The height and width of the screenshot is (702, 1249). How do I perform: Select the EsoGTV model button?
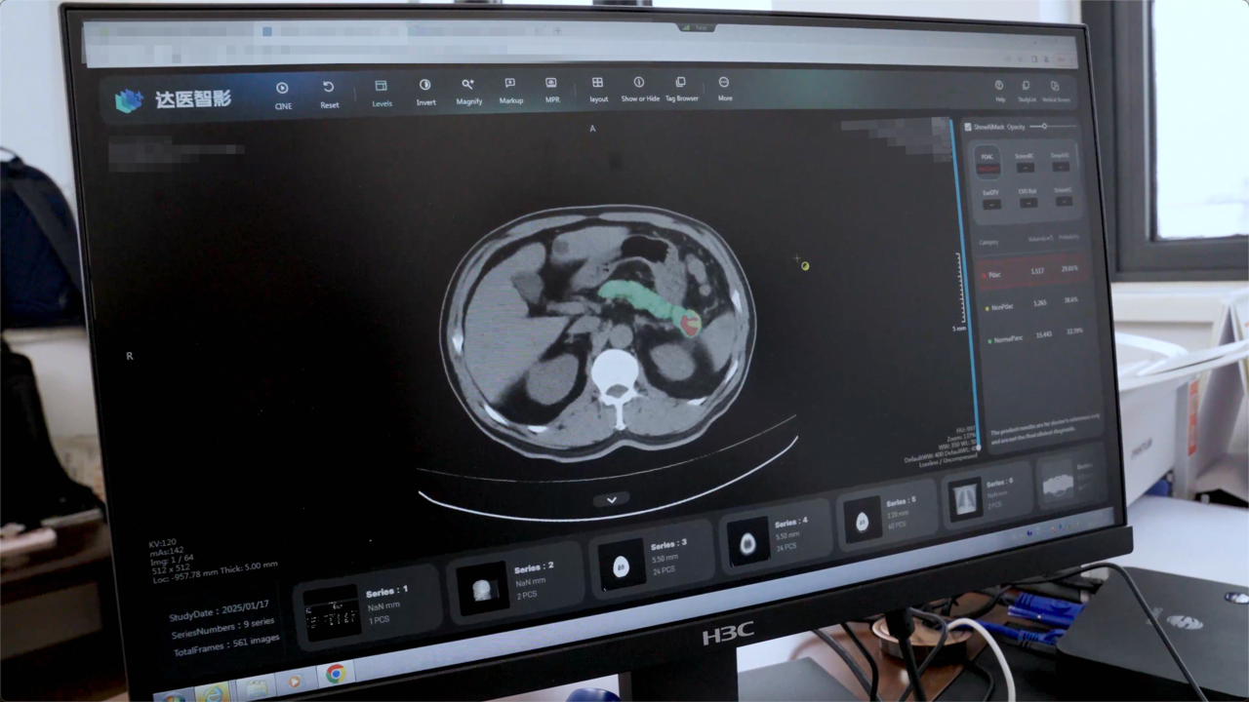[989, 198]
